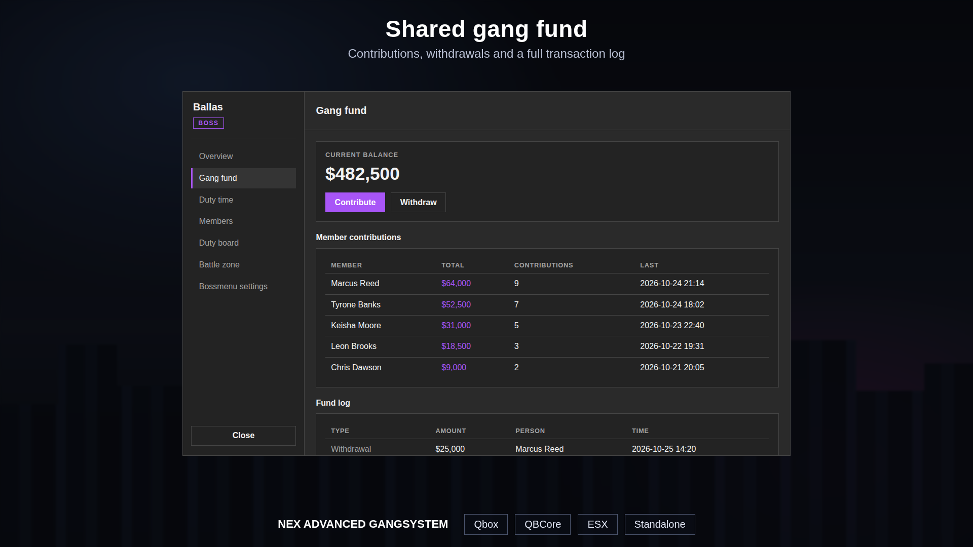Open the Duty time page
The image size is (973, 547).
(x=243, y=200)
